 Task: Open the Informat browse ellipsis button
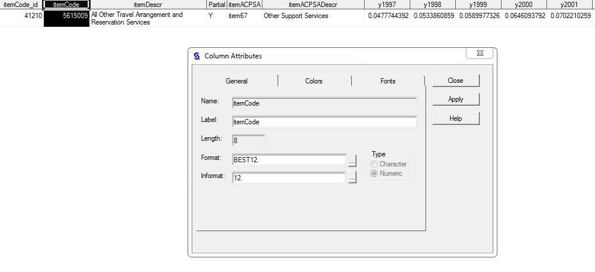click(352, 178)
